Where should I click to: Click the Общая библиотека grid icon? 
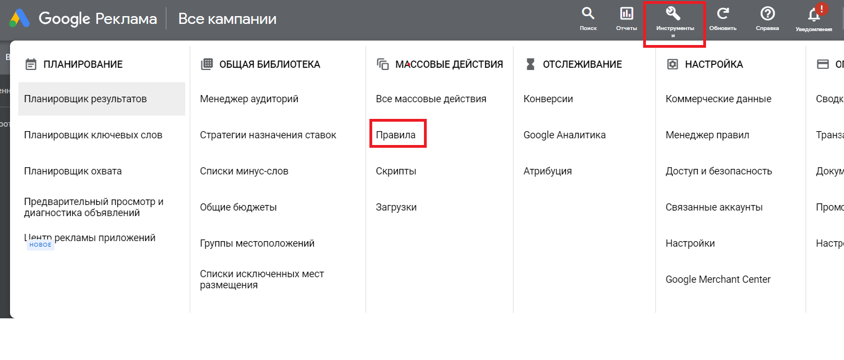206,64
